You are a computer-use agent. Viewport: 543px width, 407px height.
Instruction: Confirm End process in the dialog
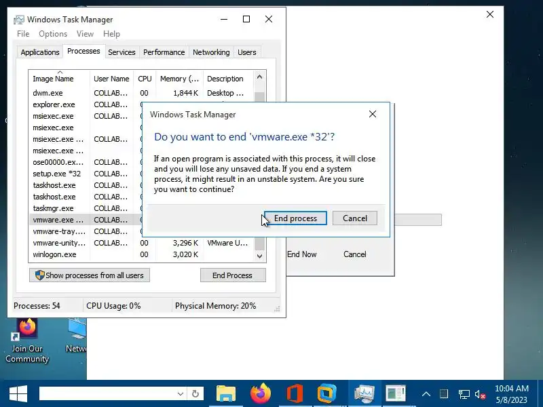(295, 218)
